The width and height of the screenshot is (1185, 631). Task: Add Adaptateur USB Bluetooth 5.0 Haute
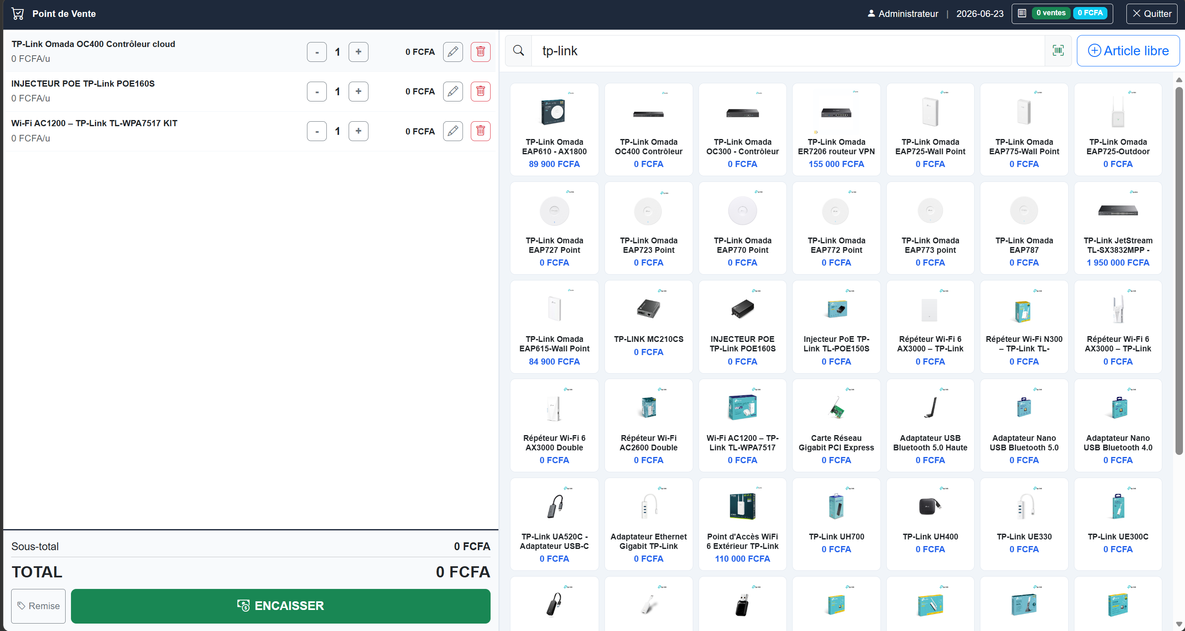[x=930, y=426]
